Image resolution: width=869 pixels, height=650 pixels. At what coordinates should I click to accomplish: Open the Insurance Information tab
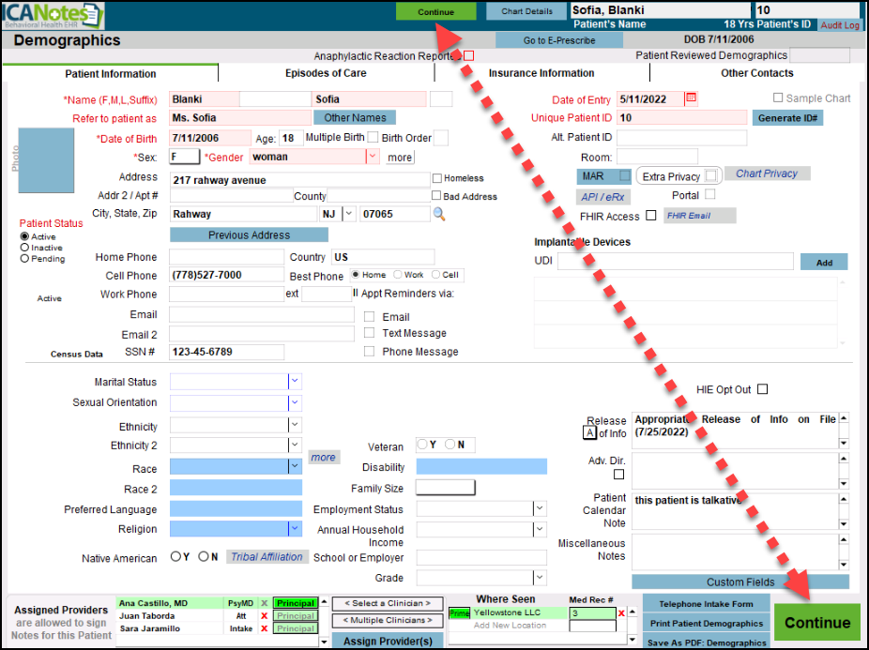pyautogui.click(x=541, y=73)
